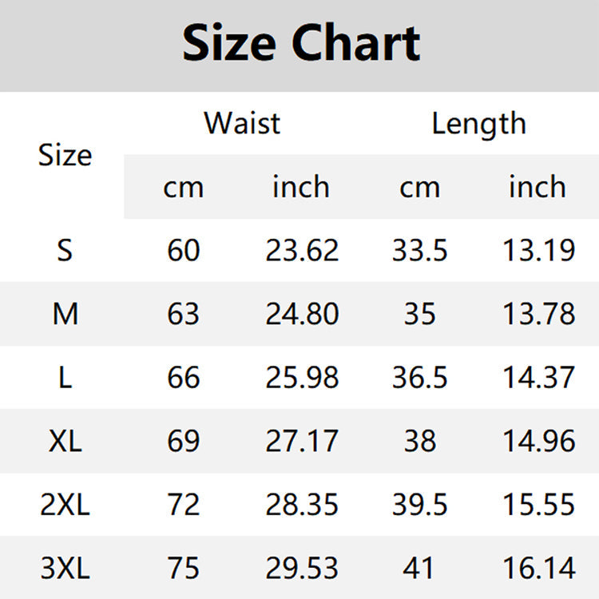Click the Size Chart title
The width and height of the screenshot is (599, 599).
click(300, 44)
